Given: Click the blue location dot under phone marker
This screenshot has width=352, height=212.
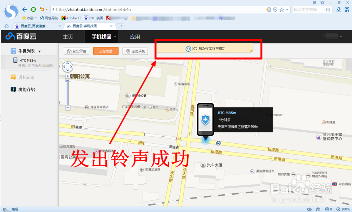Looking at the screenshot, I should [x=206, y=140].
